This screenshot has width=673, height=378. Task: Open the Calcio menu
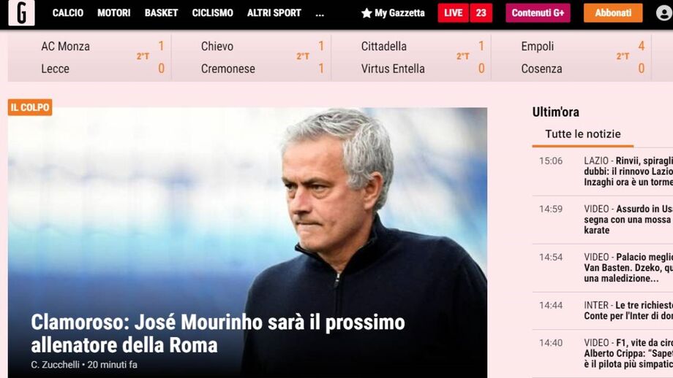tap(68, 13)
